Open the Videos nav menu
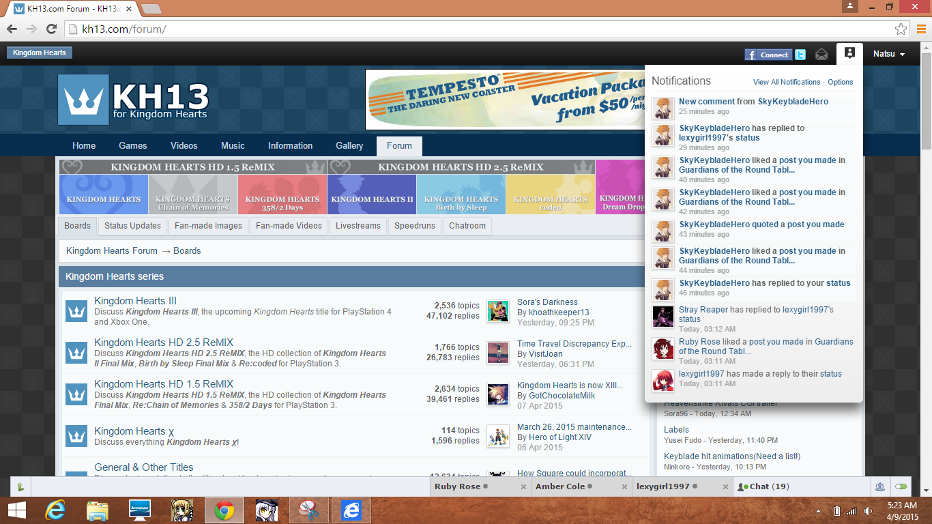Image resolution: width=932 pixels, height=524 pixels. point(184,145)
